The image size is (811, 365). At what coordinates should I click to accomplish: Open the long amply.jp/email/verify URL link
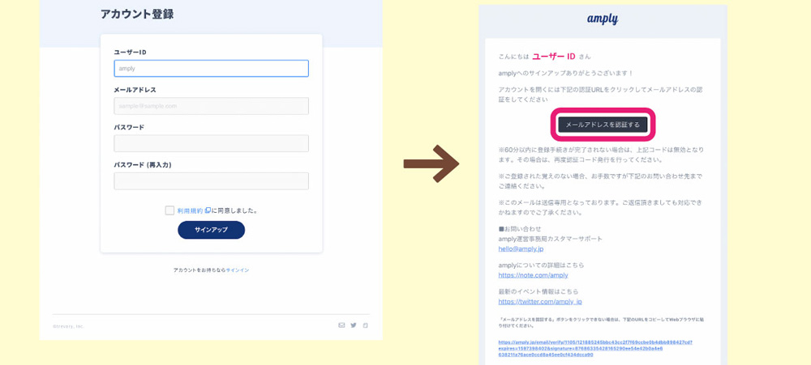(595, 349)
